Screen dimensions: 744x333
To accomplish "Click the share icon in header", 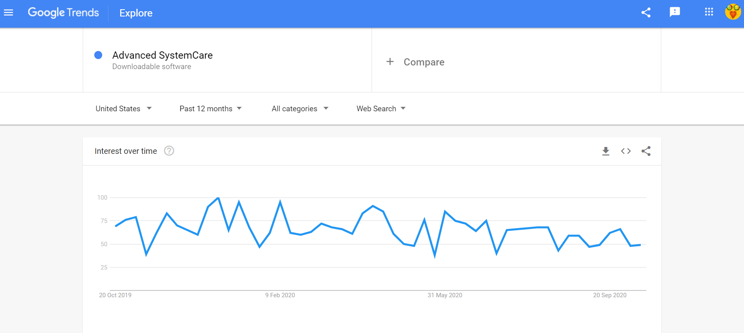I will point(646,13).
